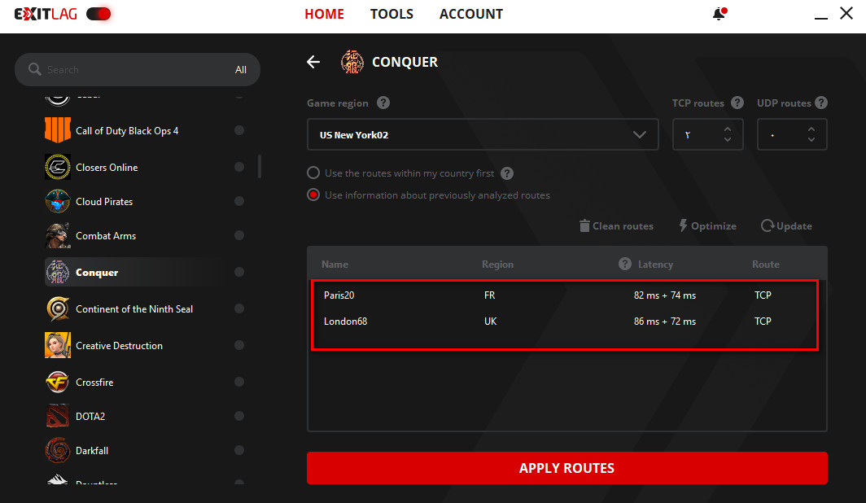Toggle status dot for Cloud Pirates
The width and height of the screenshot is (866, 503).
(239, 201)
